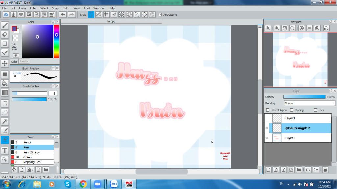Open the Filter menu

click(x=33, y=8)
